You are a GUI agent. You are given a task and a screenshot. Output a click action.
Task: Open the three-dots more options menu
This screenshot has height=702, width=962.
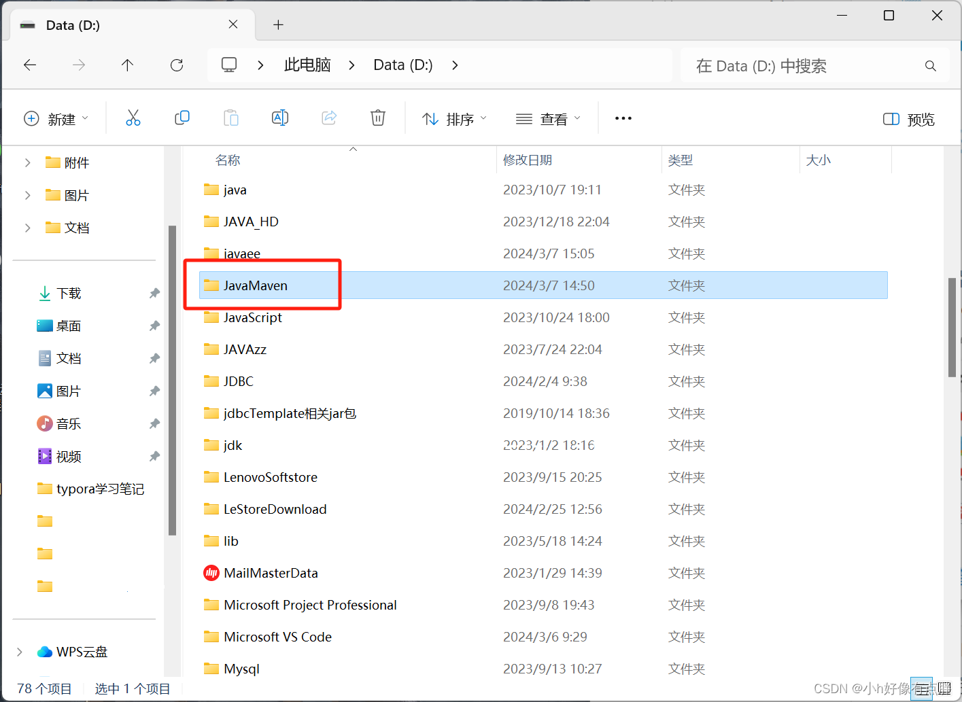(623, 118)
